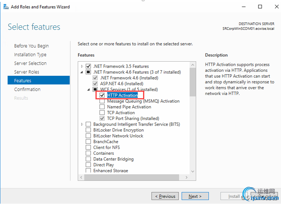Enable the Direct Play checkbox
Screen dimensions: 281x204
point(88,165)
